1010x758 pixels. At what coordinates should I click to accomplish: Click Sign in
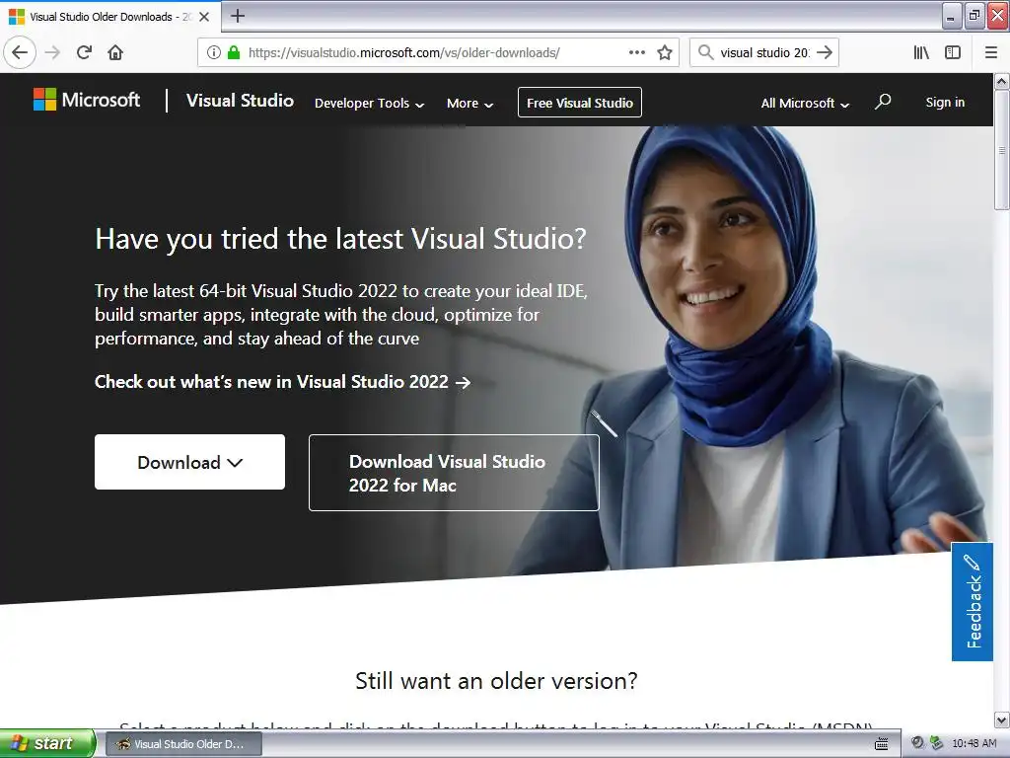[x=945, y=103]
